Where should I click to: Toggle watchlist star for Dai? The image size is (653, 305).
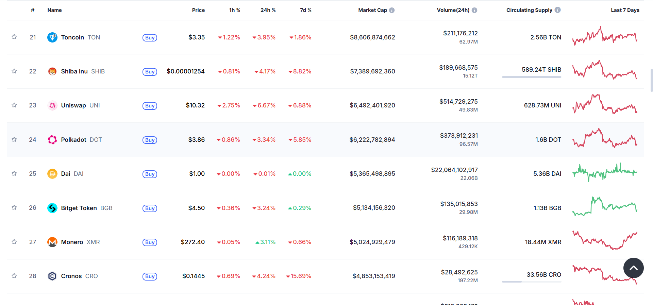14,173
